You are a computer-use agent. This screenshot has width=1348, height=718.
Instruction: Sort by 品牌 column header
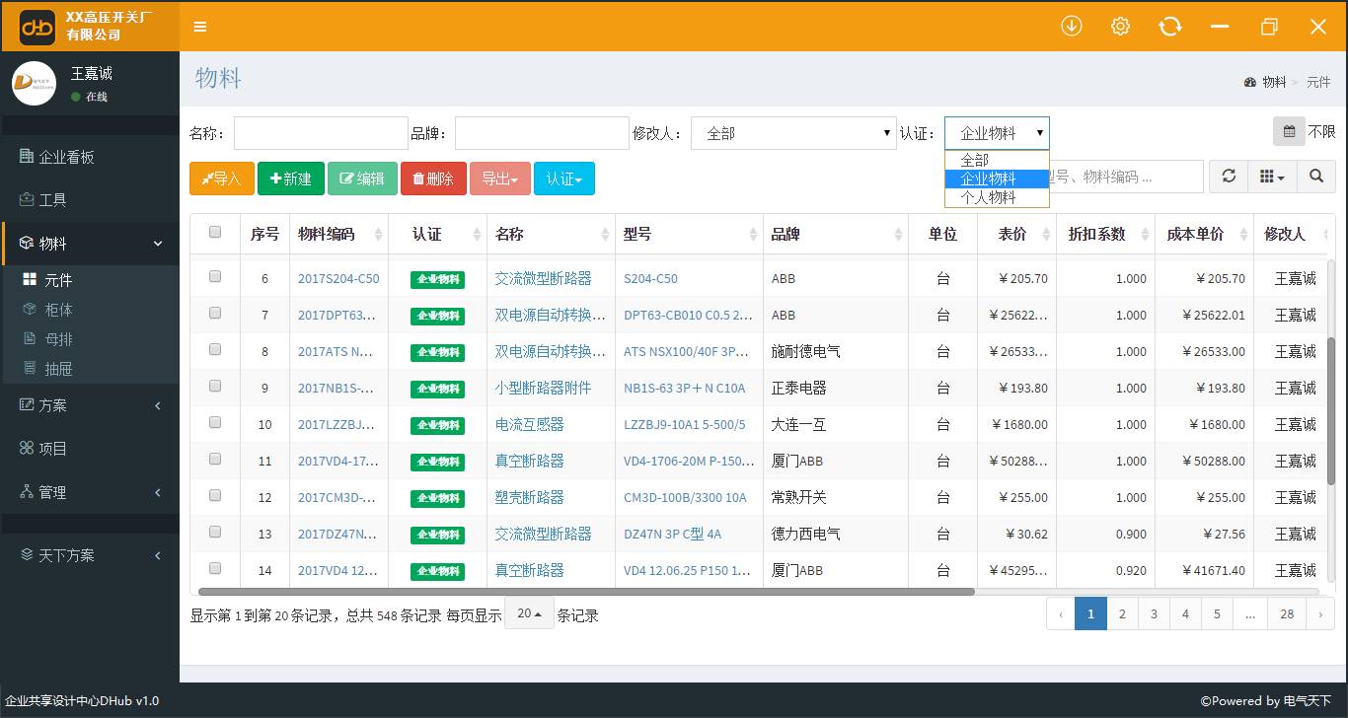836,234
